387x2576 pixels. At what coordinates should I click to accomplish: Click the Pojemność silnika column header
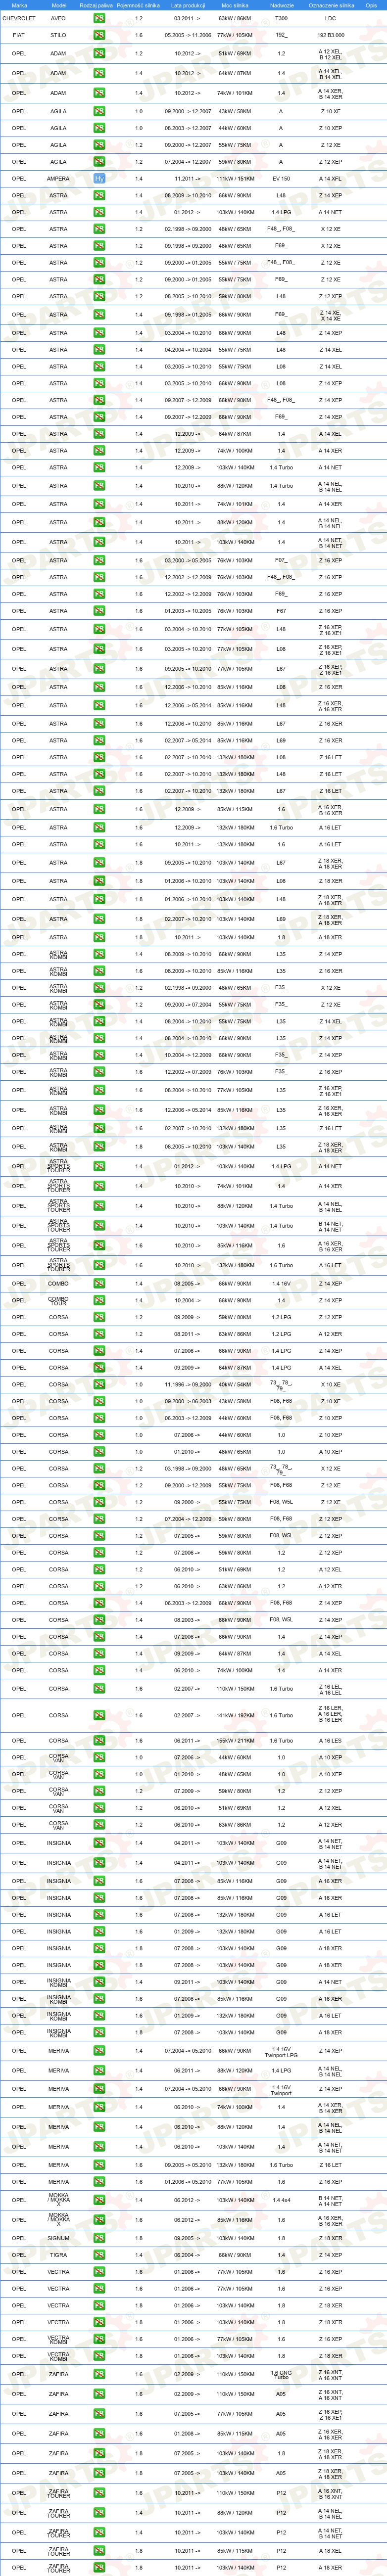coord(138,5)
